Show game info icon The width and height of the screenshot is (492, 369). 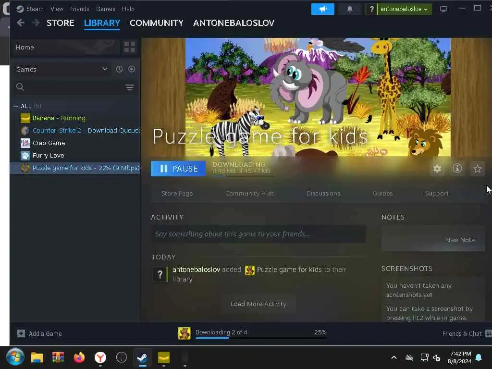(457, 169)
